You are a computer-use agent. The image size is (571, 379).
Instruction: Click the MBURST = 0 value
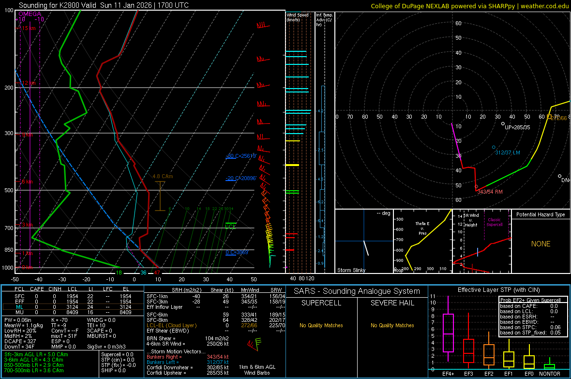point(102,336)
